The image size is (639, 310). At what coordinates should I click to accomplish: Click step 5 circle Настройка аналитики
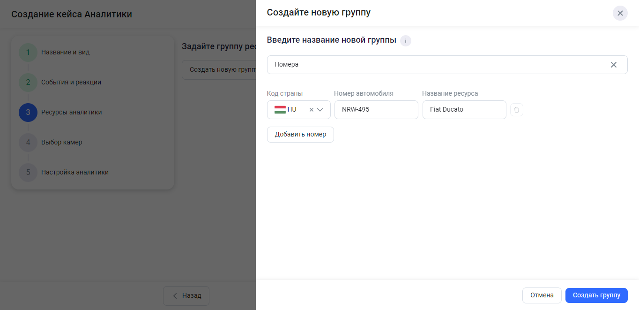tap(28, 173)
